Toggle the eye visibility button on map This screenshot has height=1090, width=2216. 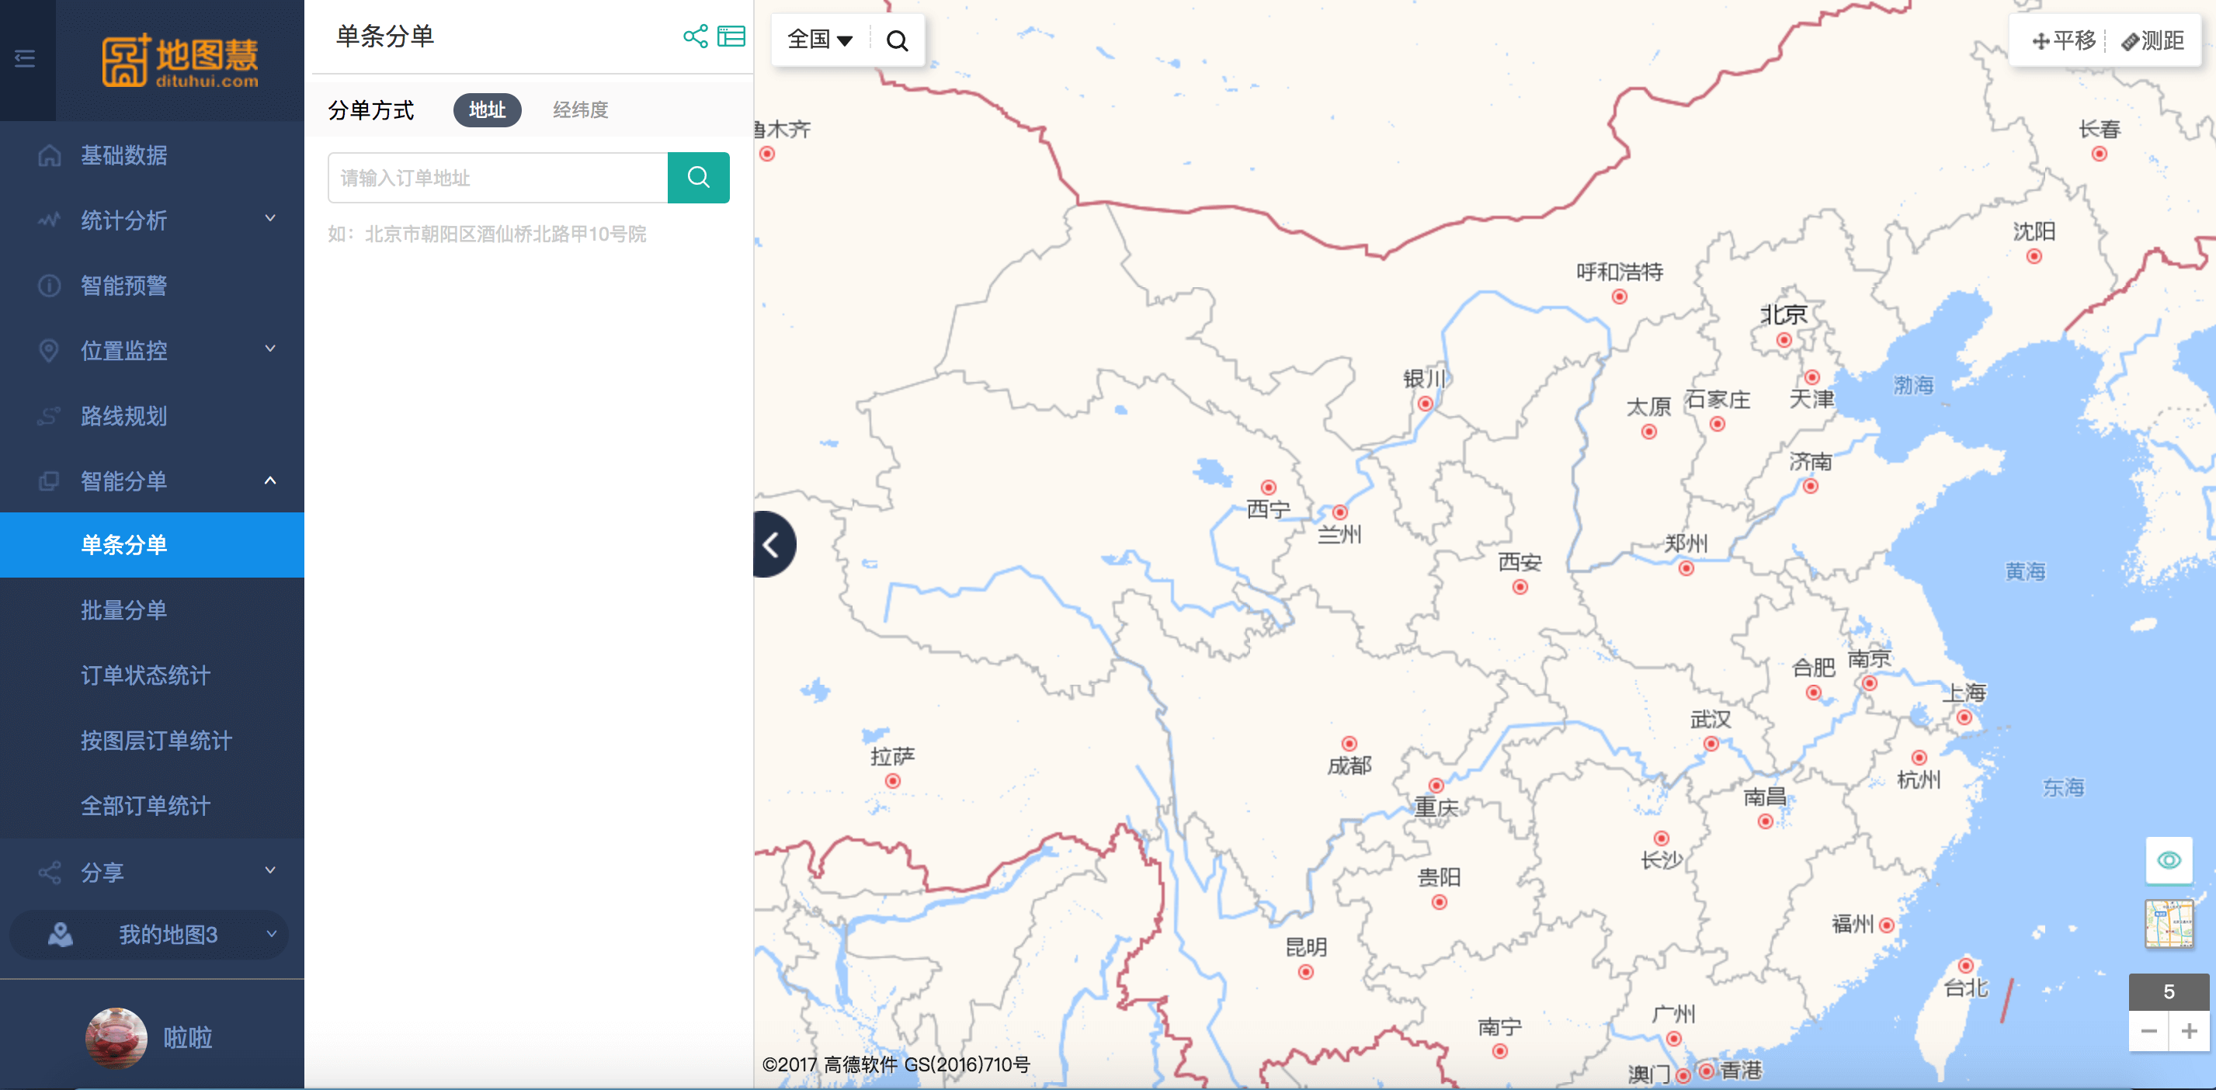point(2169,859)
